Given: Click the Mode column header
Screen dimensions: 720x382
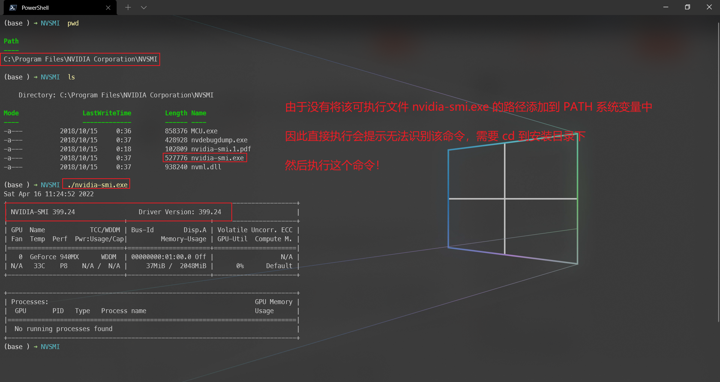Looking at the screenshot, I should coord(11,113).
